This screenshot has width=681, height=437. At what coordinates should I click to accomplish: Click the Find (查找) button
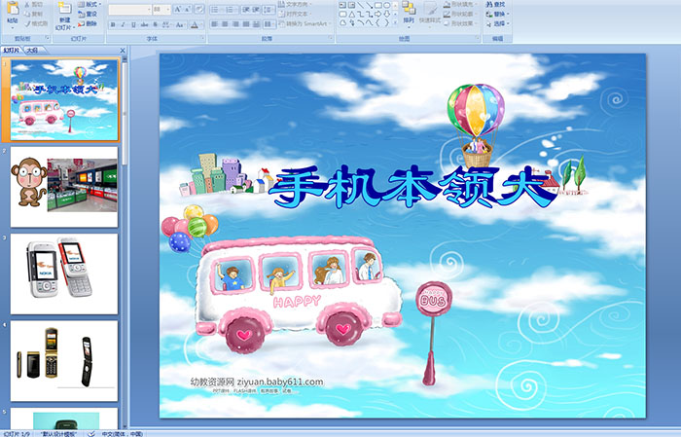(x=495, y=4)
